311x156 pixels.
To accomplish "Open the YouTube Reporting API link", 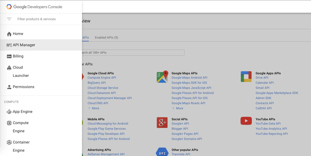I will (272, 134).
